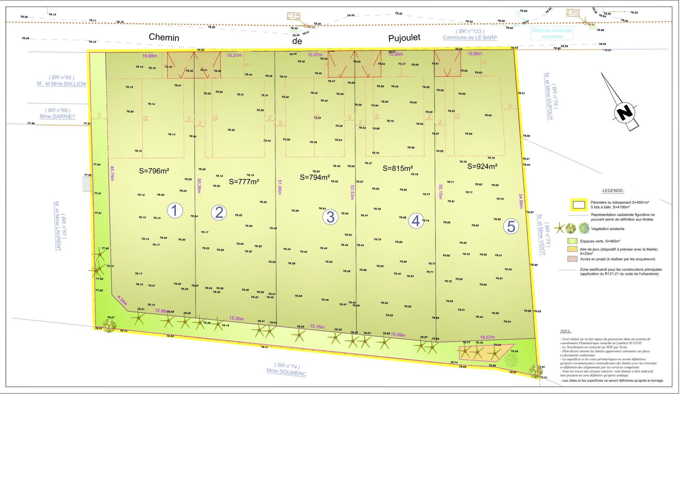Viewport: 680px width, 481px height.
Task: Click the round green tree near play area
Action: (511, 360)
